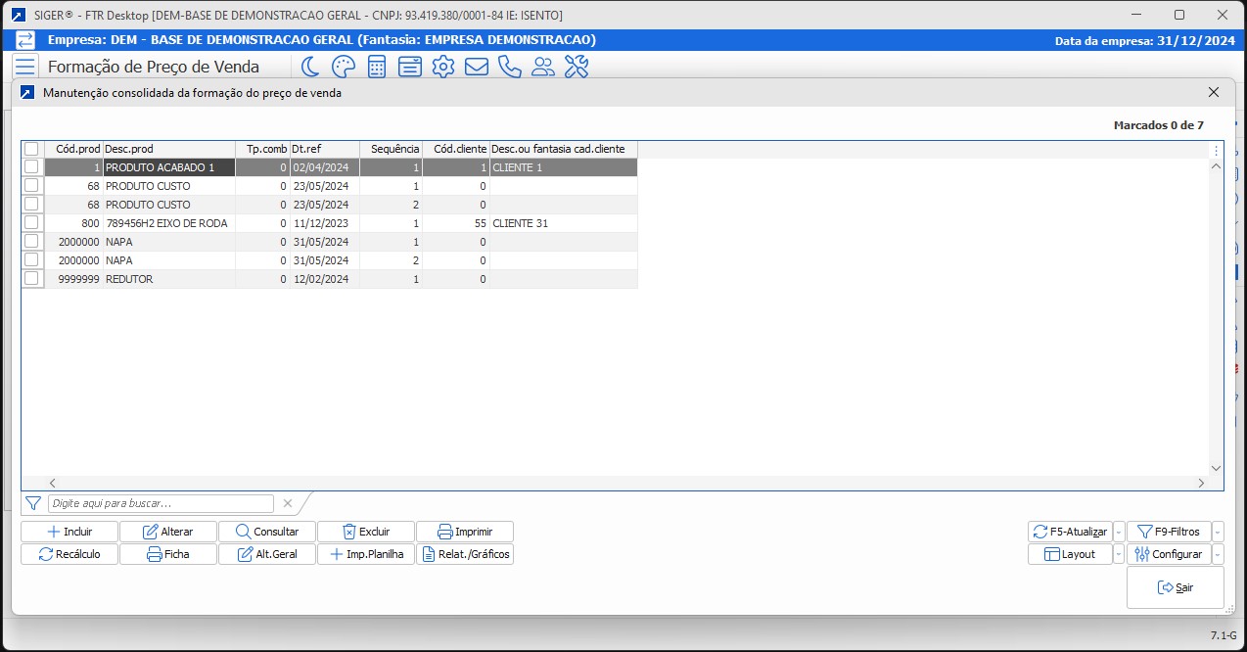Image resolution: width=1247 pixels, height=652 pixels.
Task: Click the Excluir button
Action: (366, 532)
